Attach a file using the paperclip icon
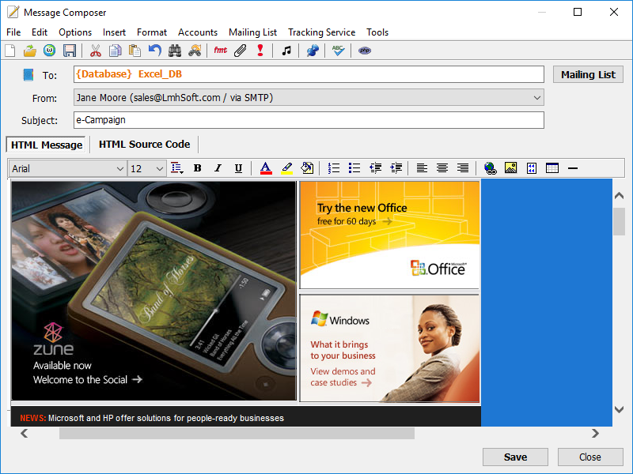The image size is (633, 474). coord(240,51)
